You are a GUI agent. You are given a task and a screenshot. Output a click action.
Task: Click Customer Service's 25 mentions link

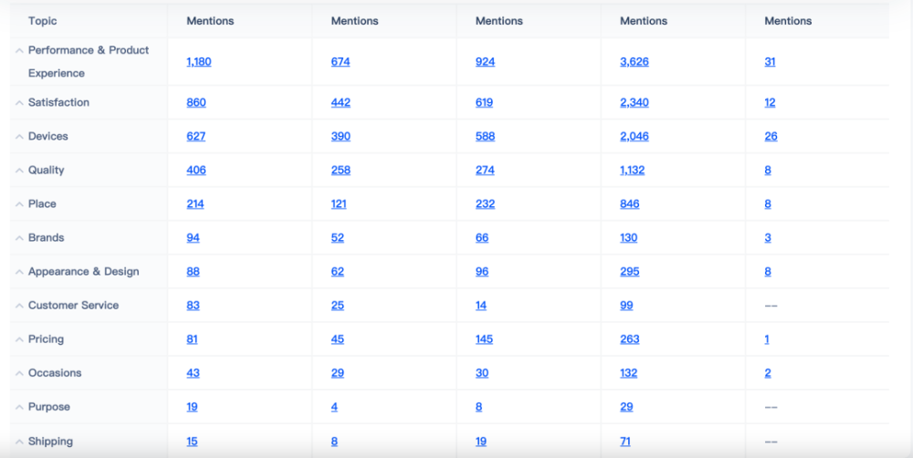[337, 305]
